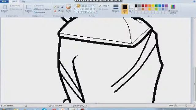Click the zoom in plus button
The image size is (196, 110).
[194, 106]
